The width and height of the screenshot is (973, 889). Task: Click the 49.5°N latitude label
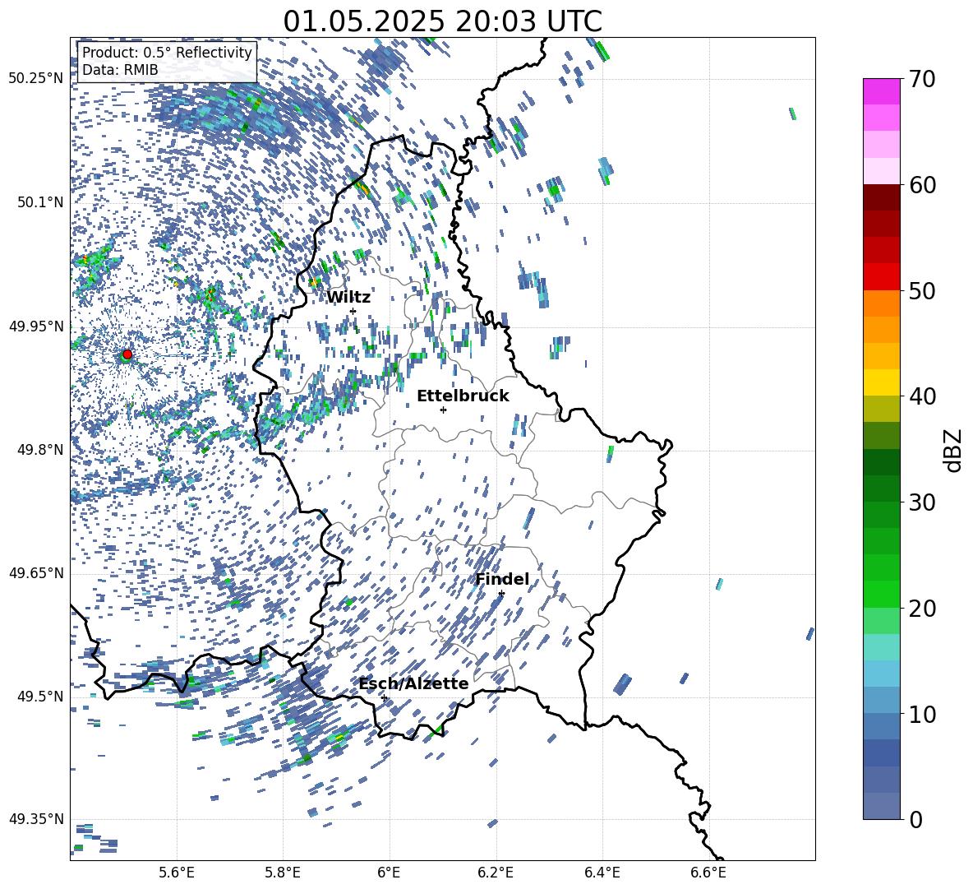pos(39,697)
